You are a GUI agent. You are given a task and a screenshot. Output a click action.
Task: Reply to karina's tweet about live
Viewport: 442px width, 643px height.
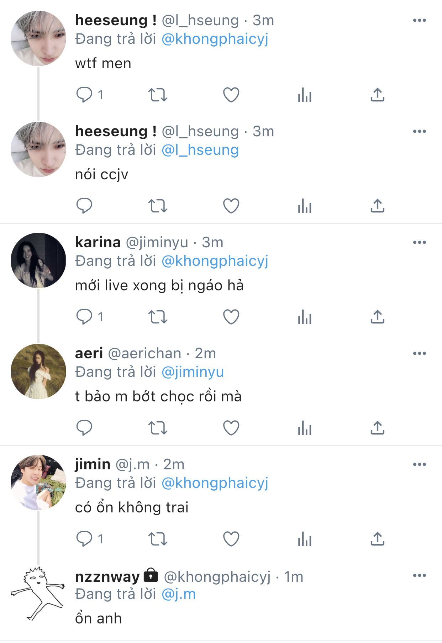pos(84,317)
